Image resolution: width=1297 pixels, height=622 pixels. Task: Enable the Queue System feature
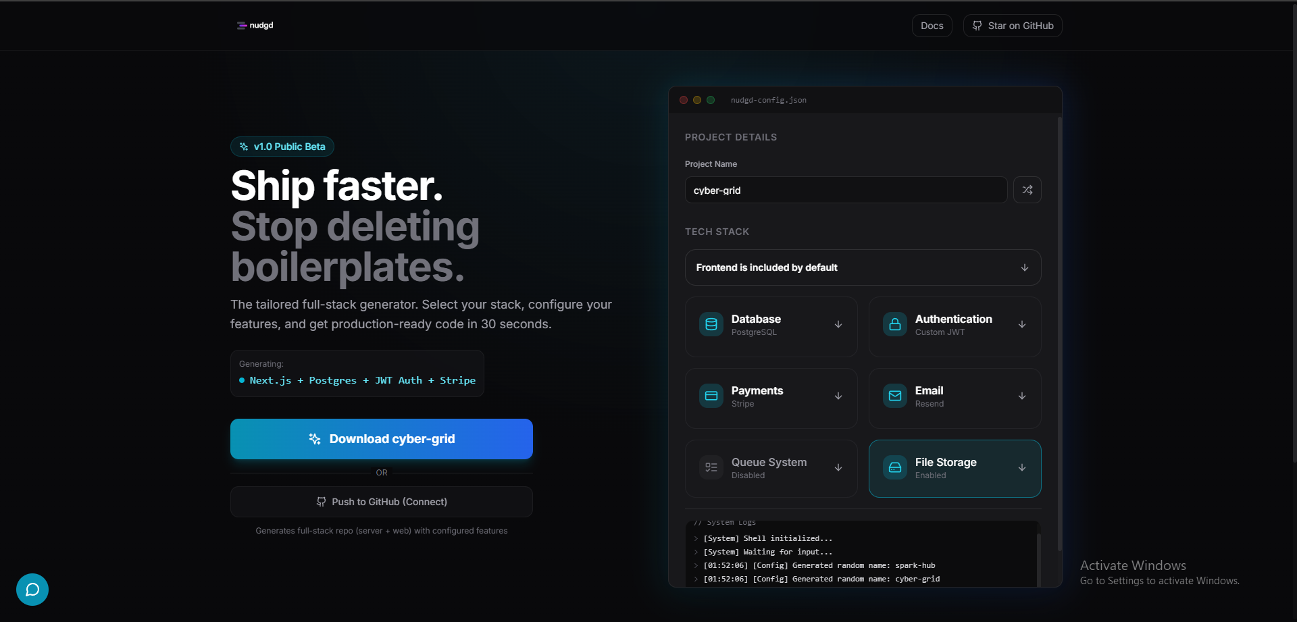coord(771,468)
